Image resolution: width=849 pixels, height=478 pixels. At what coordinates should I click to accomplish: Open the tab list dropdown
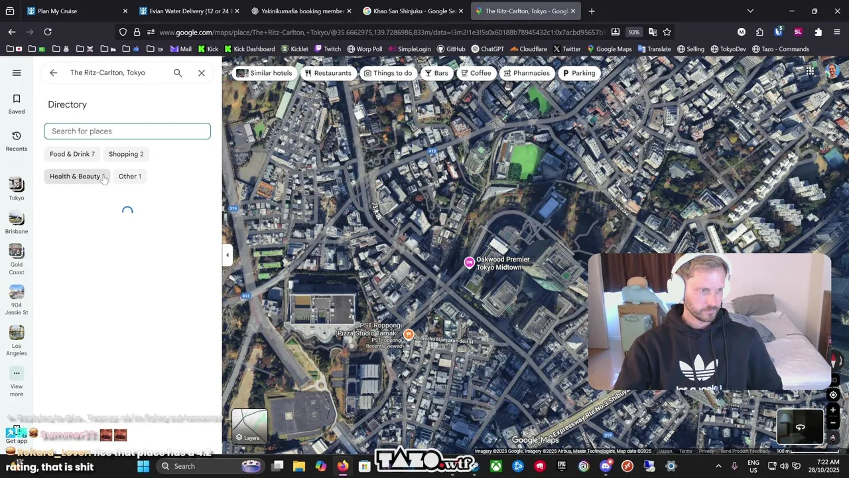coord(750,11)
